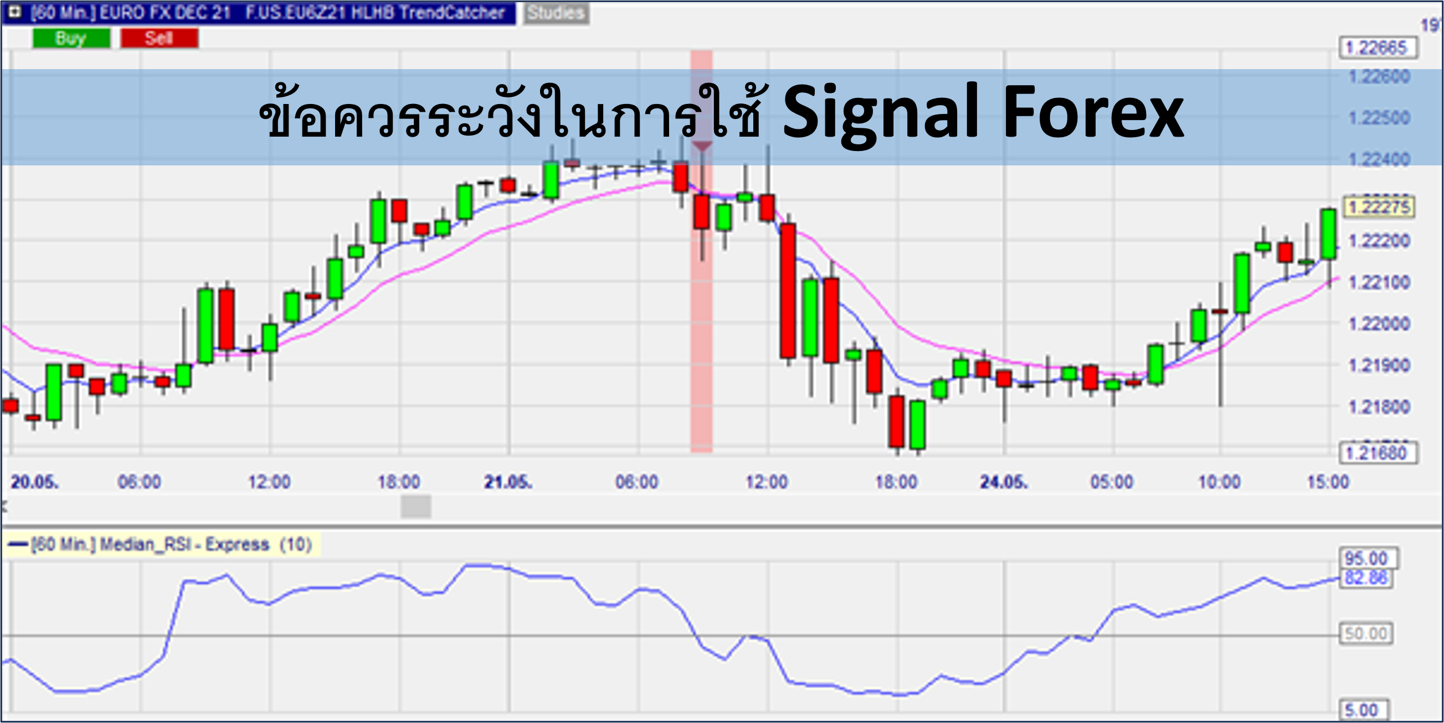Click the 20.05. date axis label
Viewport: 1444px width, 723px height.
(35, 482)
